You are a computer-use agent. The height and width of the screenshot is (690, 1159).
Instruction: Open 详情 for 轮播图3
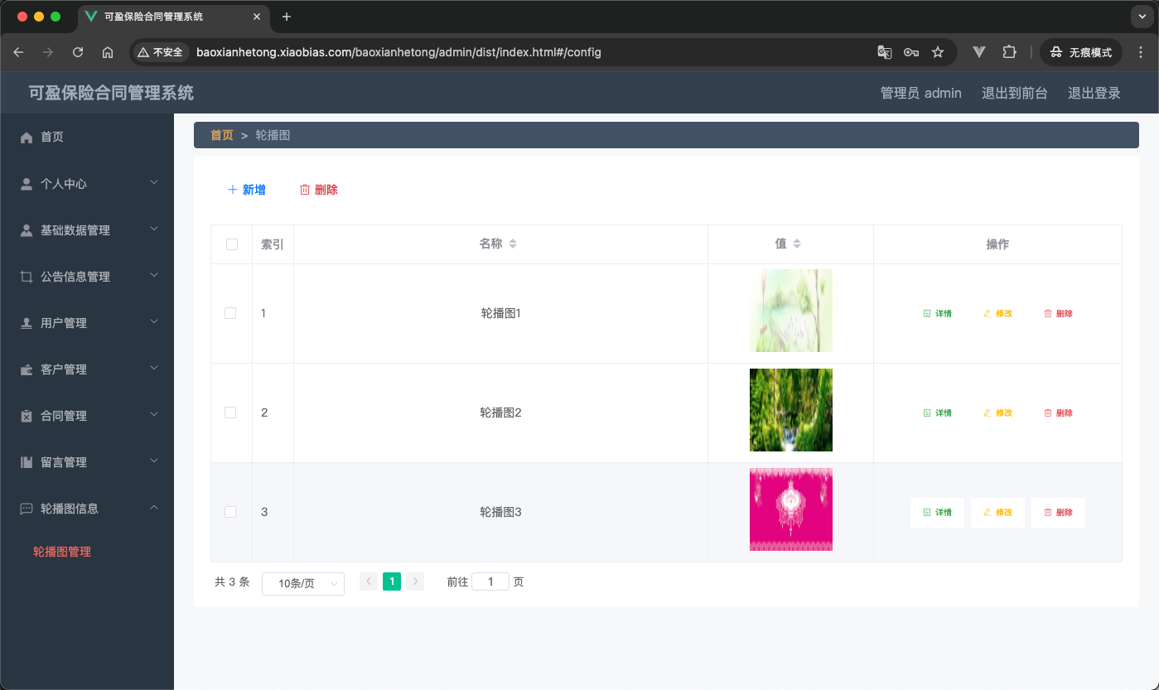937,513
